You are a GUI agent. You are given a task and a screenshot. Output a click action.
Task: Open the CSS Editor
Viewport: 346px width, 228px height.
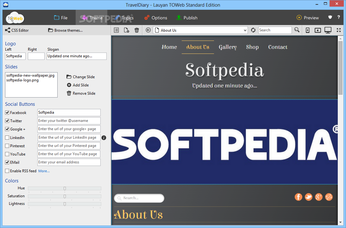click(17, 30)
